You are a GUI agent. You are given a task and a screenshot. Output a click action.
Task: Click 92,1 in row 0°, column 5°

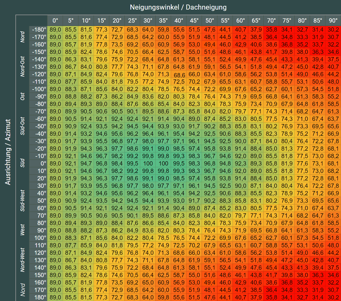(71, 163)
